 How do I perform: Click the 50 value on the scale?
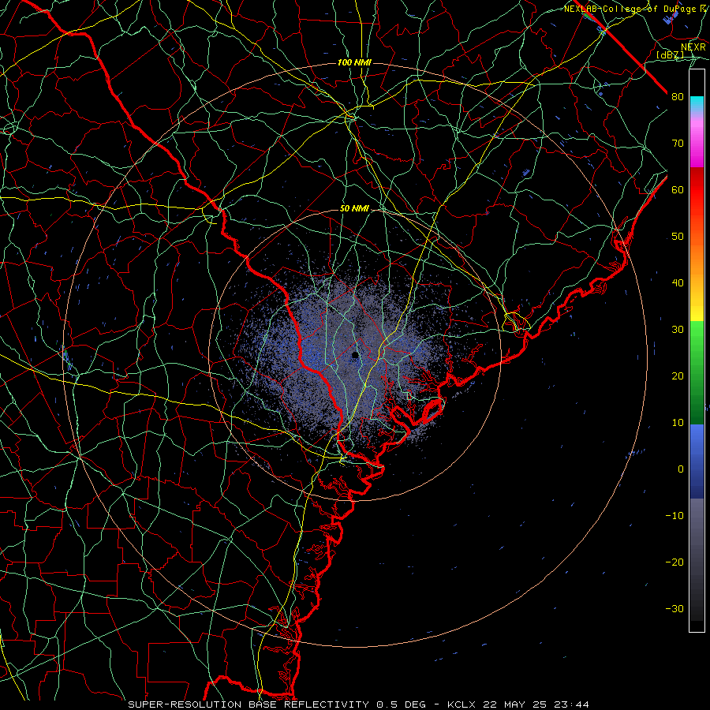(x=678, y=237)
